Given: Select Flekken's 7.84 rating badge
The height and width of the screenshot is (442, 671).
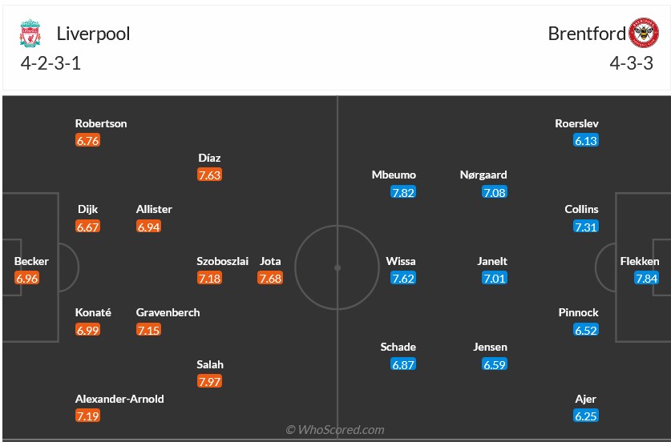Looking at the screenshot, I should (646, 278).
